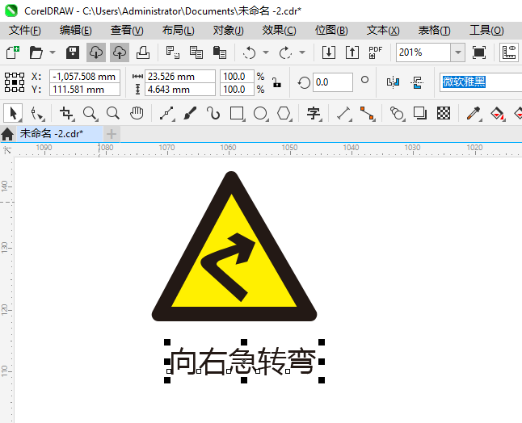Toggle the lock ratio padlock
Viewport: 522px width, 423px height.
coord(276,82)
